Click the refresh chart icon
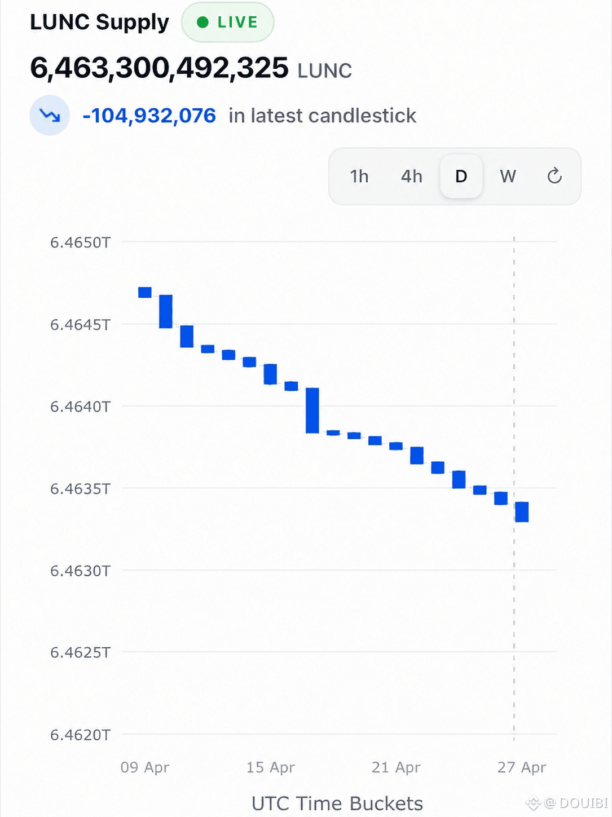 554,176
